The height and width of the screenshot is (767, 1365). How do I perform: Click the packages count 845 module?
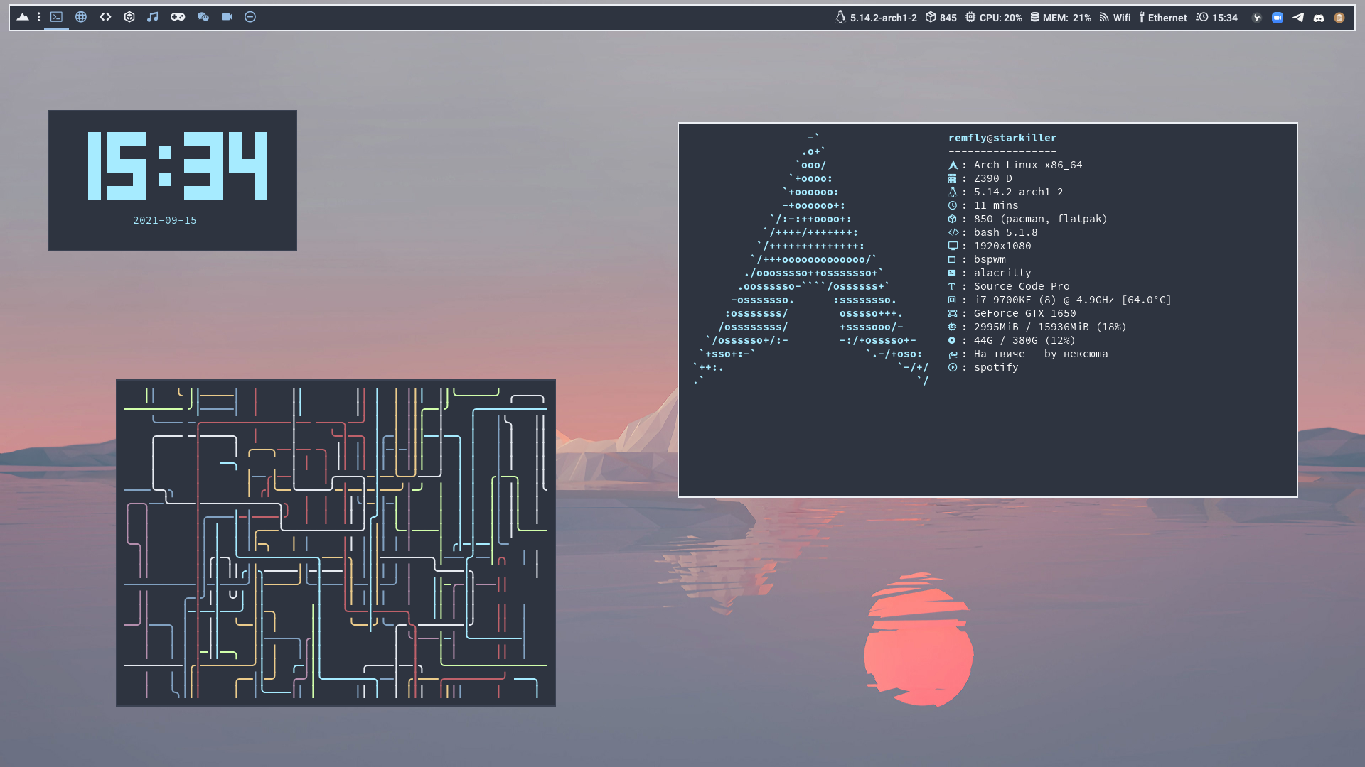(941, 18)
